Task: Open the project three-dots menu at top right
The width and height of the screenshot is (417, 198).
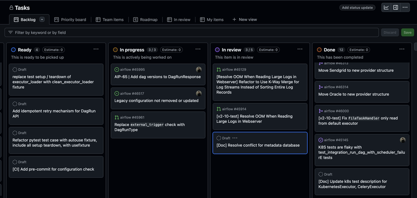Action: 405,7
